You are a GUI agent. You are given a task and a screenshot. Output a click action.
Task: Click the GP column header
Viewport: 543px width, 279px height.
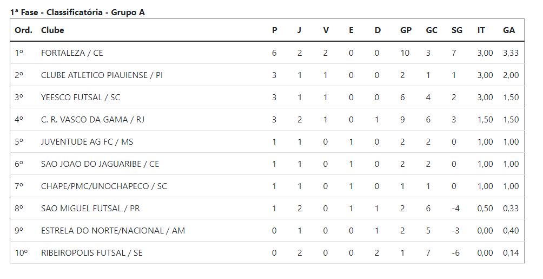tap(406, 30)
